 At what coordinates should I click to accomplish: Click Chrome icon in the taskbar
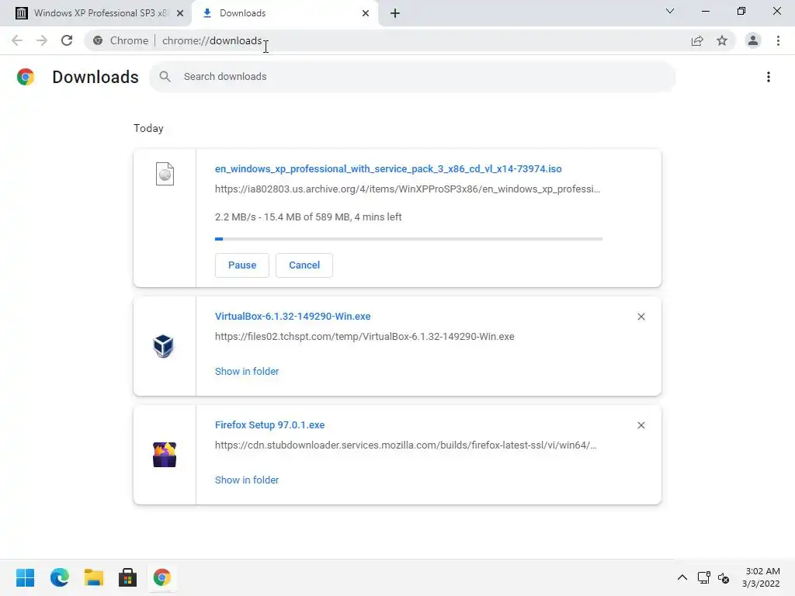pos(162,577)
